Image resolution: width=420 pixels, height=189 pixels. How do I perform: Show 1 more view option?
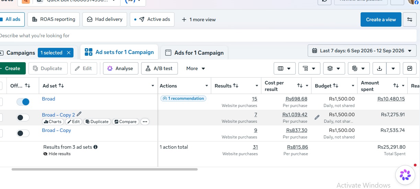(x=199, y=19)
